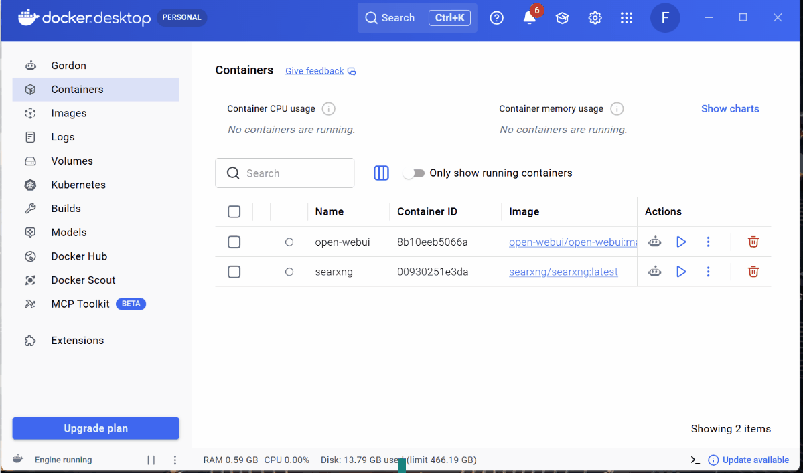Delete the searxng container
The height and width of the screenshot is (473, 803).
tap(753, 272)
